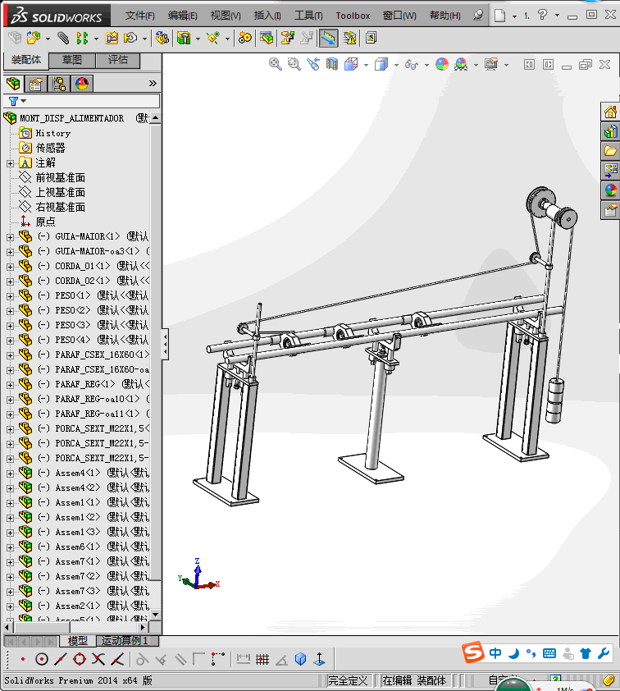This screenshot has height=691, width=620.
Task: Click the circle sketch tool in bottom toolbar
Action: pos(41,659)
